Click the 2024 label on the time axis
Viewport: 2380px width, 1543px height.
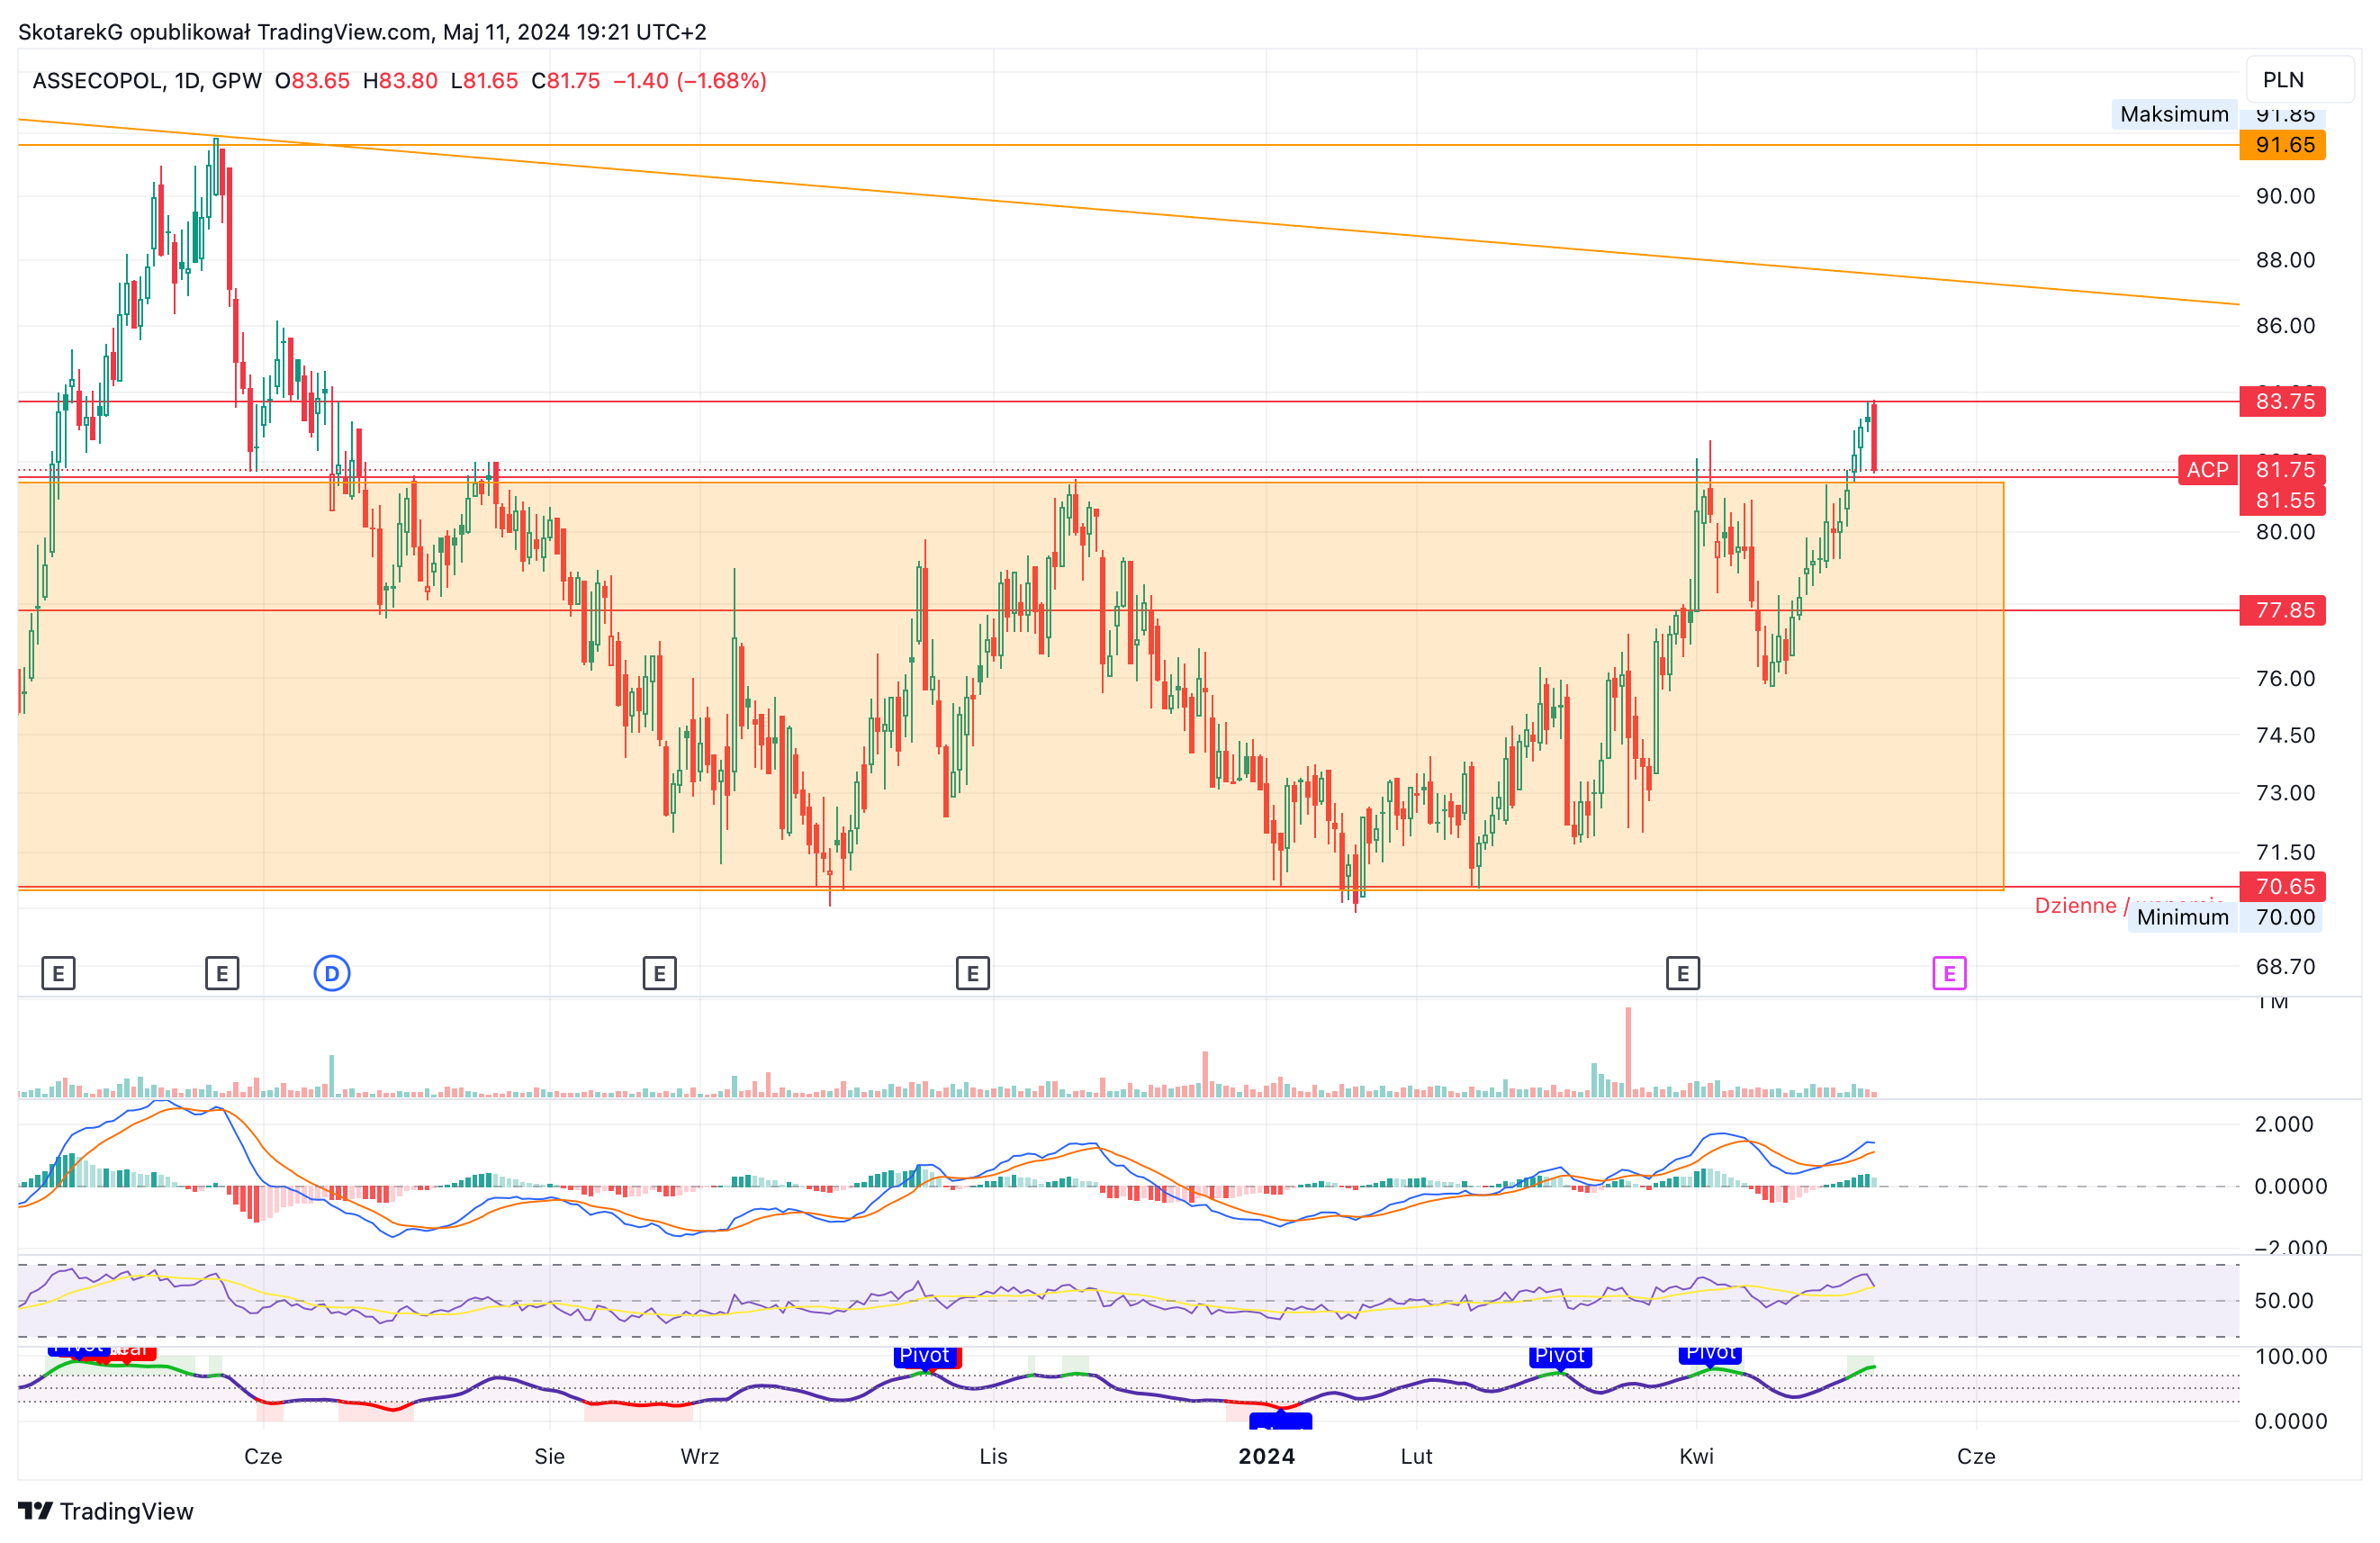pyautogui.click(x=1267, y=1456)
